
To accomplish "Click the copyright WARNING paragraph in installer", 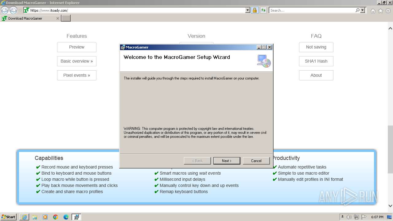I will click(195, 133).
